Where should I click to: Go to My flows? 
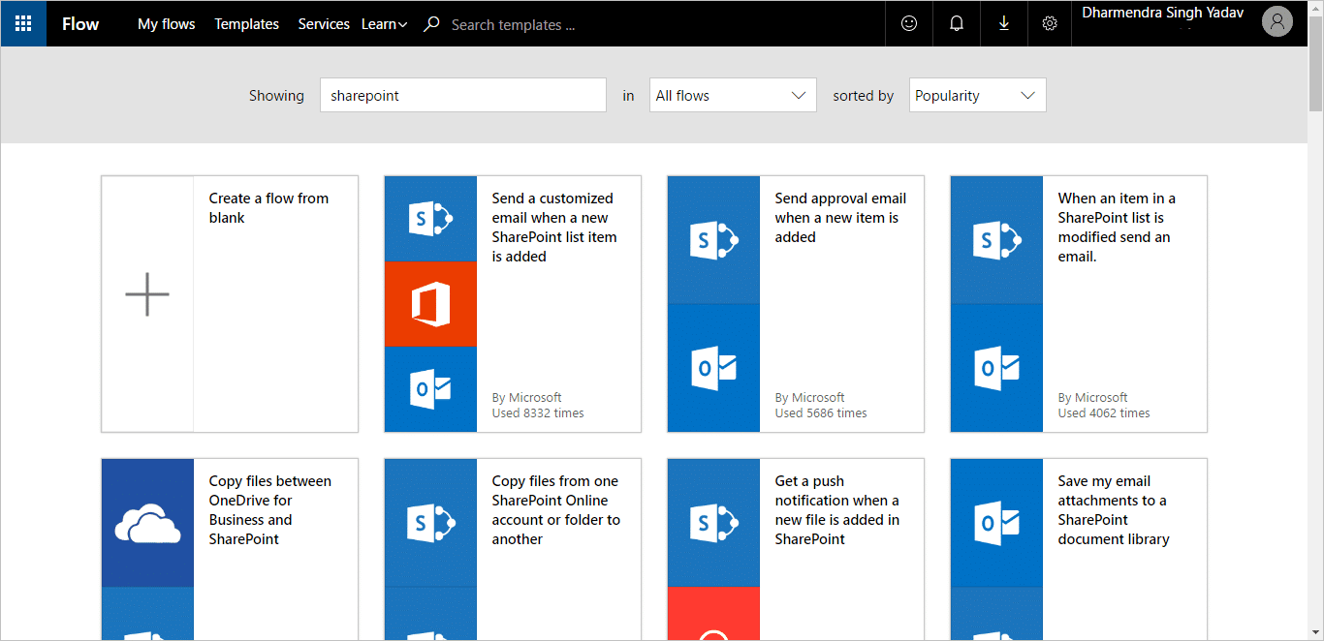click(x=166, y=24)
